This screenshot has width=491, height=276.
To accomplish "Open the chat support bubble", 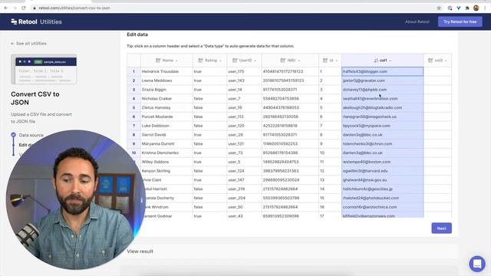I will tap(477, 264).
